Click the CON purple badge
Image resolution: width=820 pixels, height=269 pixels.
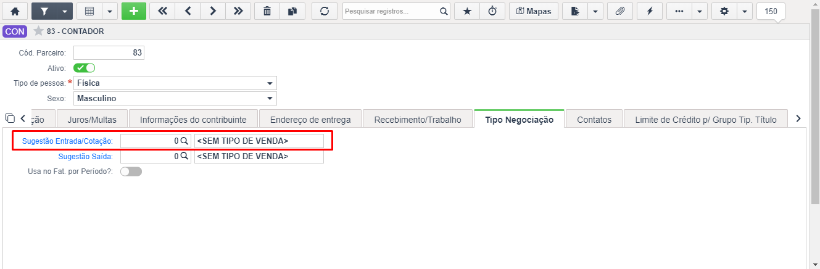tap(15, 31)
